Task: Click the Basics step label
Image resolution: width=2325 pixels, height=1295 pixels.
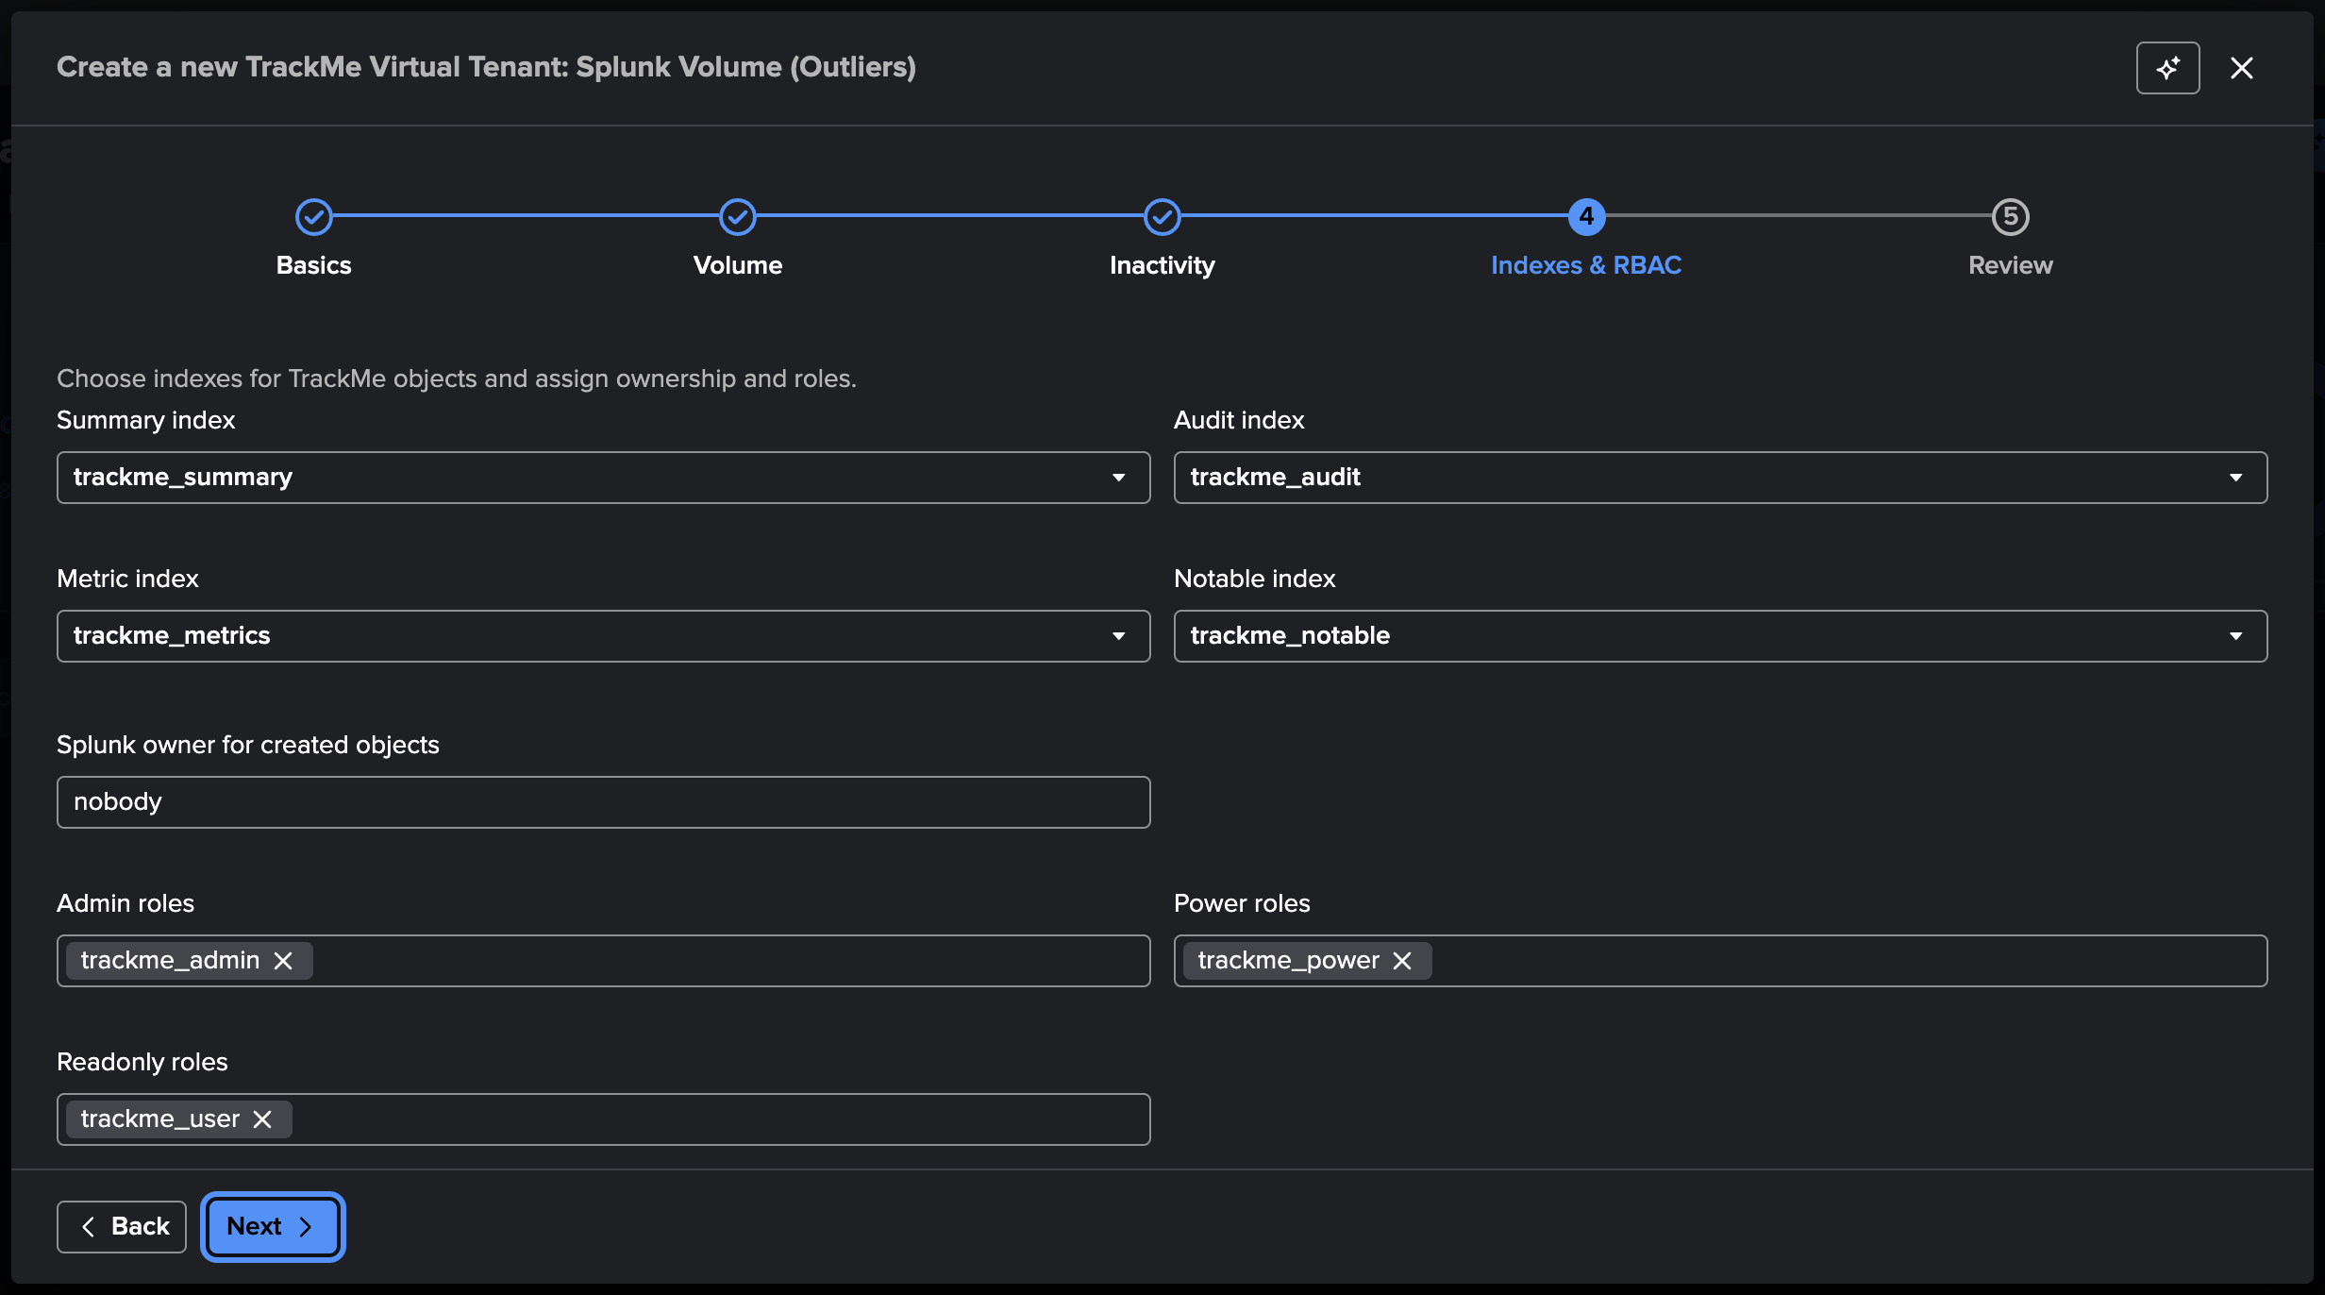Action: point(314,265)
